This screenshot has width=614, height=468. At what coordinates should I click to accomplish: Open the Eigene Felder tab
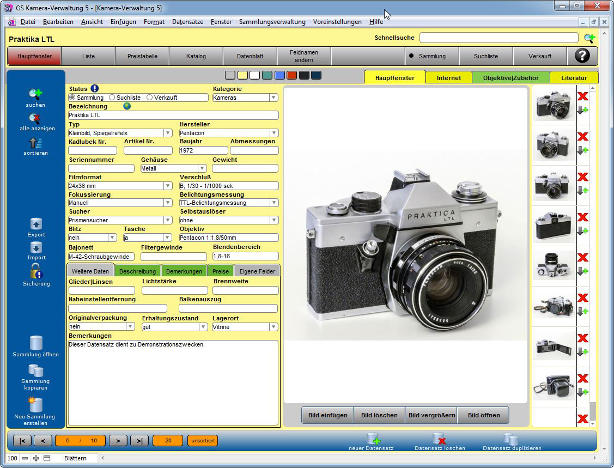coord(257,271)
